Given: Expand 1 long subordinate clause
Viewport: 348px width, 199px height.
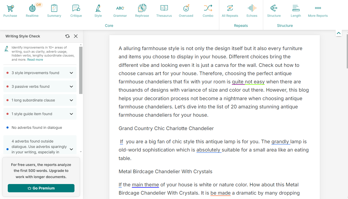Looking at the screenshot, I should 71,100.
